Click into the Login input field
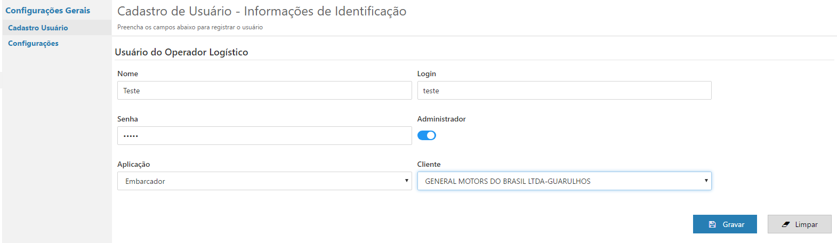837x243 pixels. (x=564, y=91)
